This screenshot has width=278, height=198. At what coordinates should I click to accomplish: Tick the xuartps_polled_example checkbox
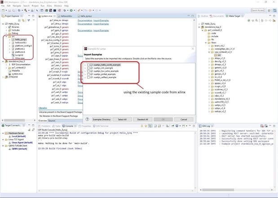click(x=89, y=74)
